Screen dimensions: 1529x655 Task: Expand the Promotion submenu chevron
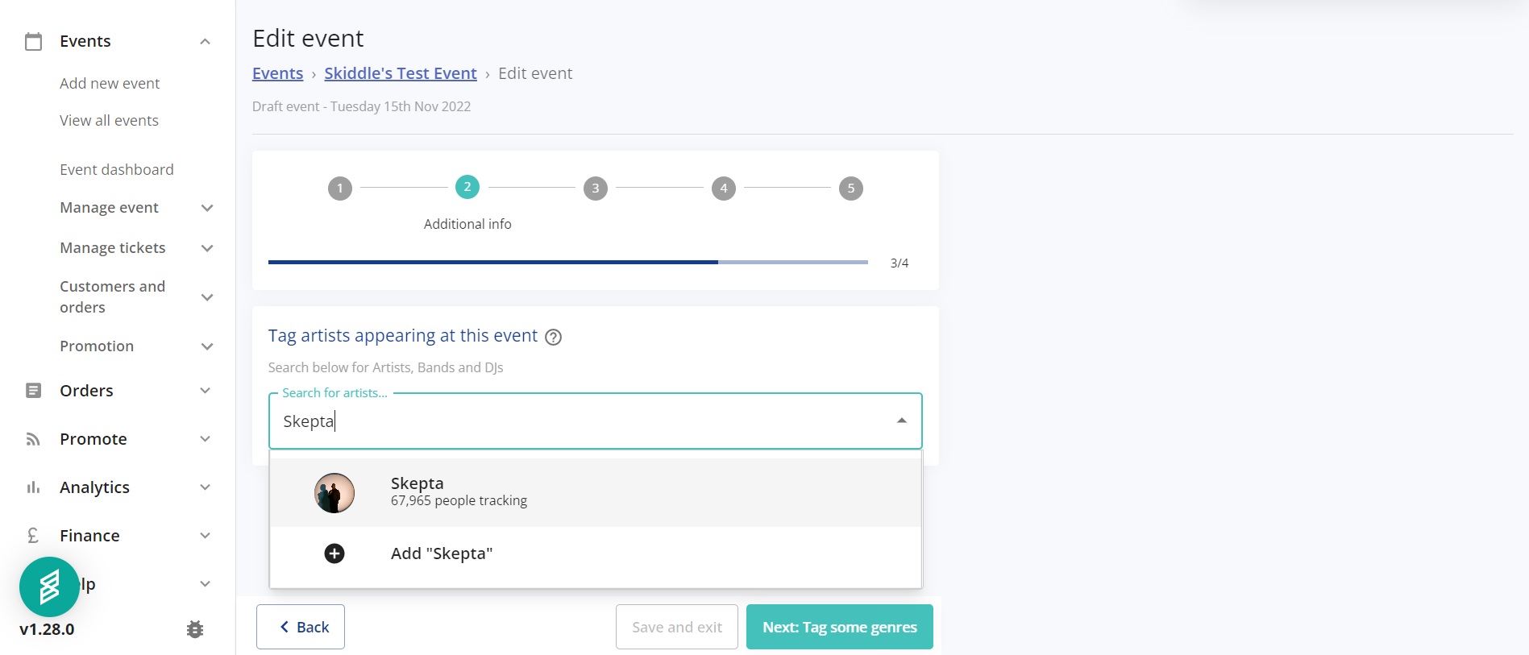coord(207,346)
